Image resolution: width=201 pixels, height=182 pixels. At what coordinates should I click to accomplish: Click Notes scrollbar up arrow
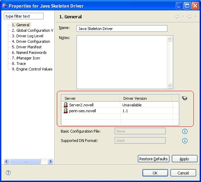[x=170, y=39]
